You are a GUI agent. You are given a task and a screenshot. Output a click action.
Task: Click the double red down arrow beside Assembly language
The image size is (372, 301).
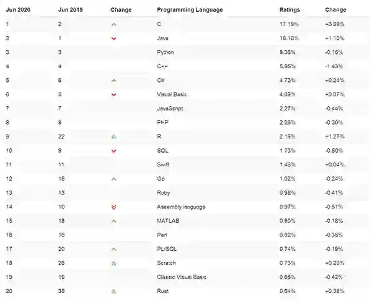point(113,207)
